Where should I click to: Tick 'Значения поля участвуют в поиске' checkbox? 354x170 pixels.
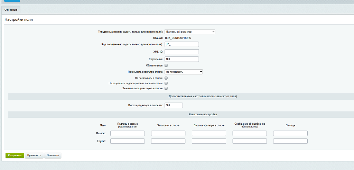(166, 88)
